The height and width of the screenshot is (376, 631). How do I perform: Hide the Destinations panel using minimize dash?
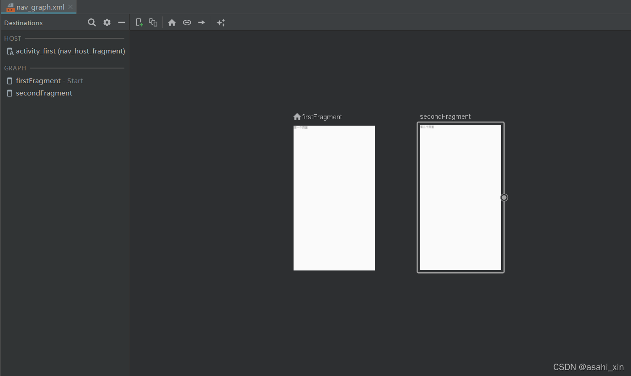click(x=122, y=22)
